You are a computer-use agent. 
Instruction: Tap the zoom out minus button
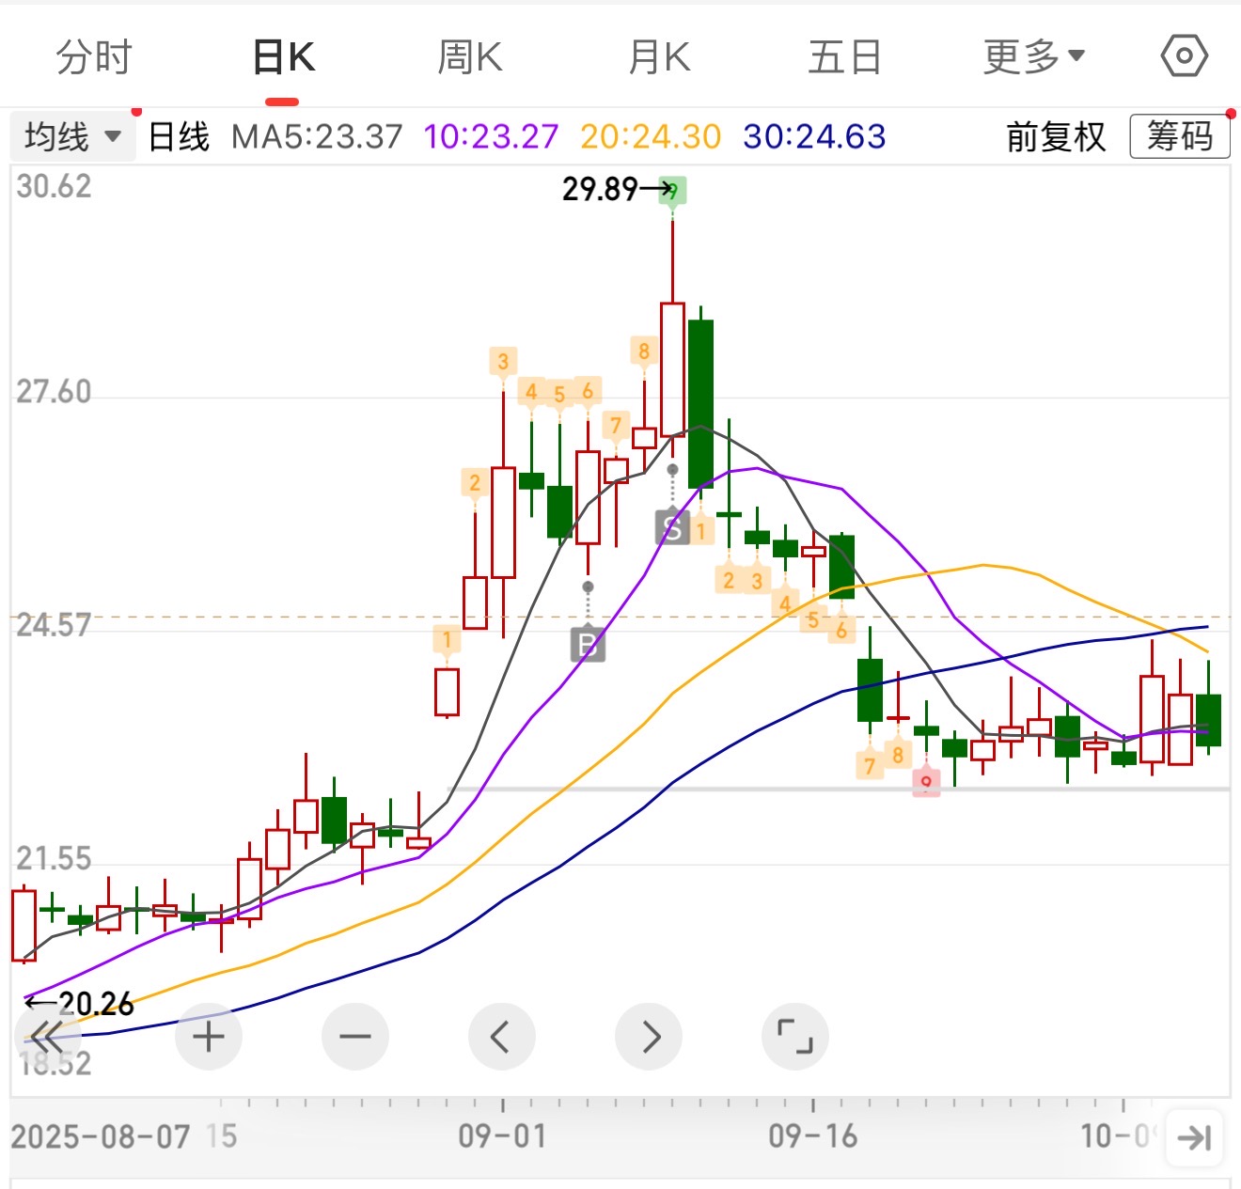(354, 1037)
